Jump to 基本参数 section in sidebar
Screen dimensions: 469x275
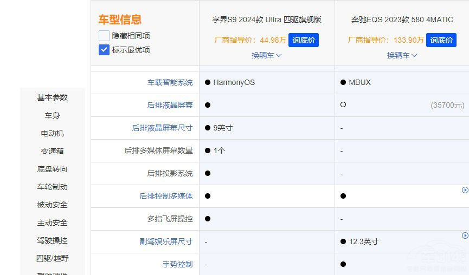pos(52,97)
